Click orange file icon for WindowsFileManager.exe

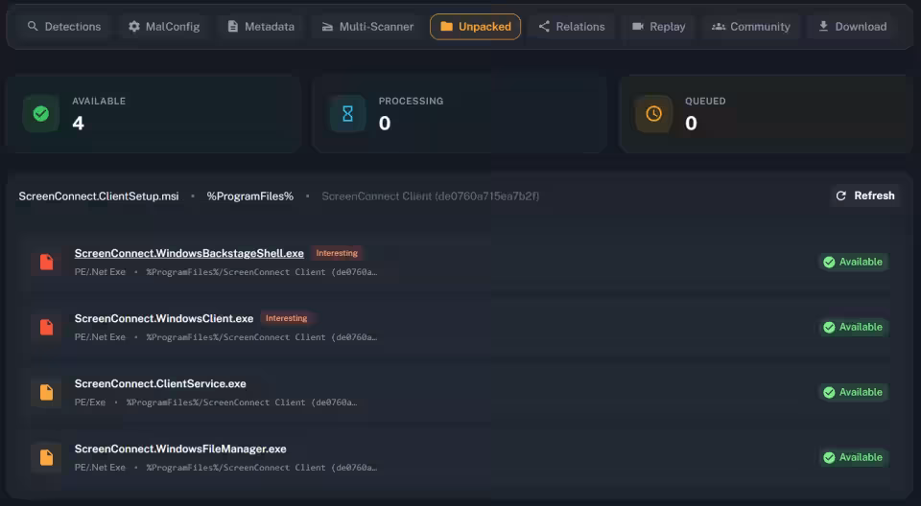(46, 457)
